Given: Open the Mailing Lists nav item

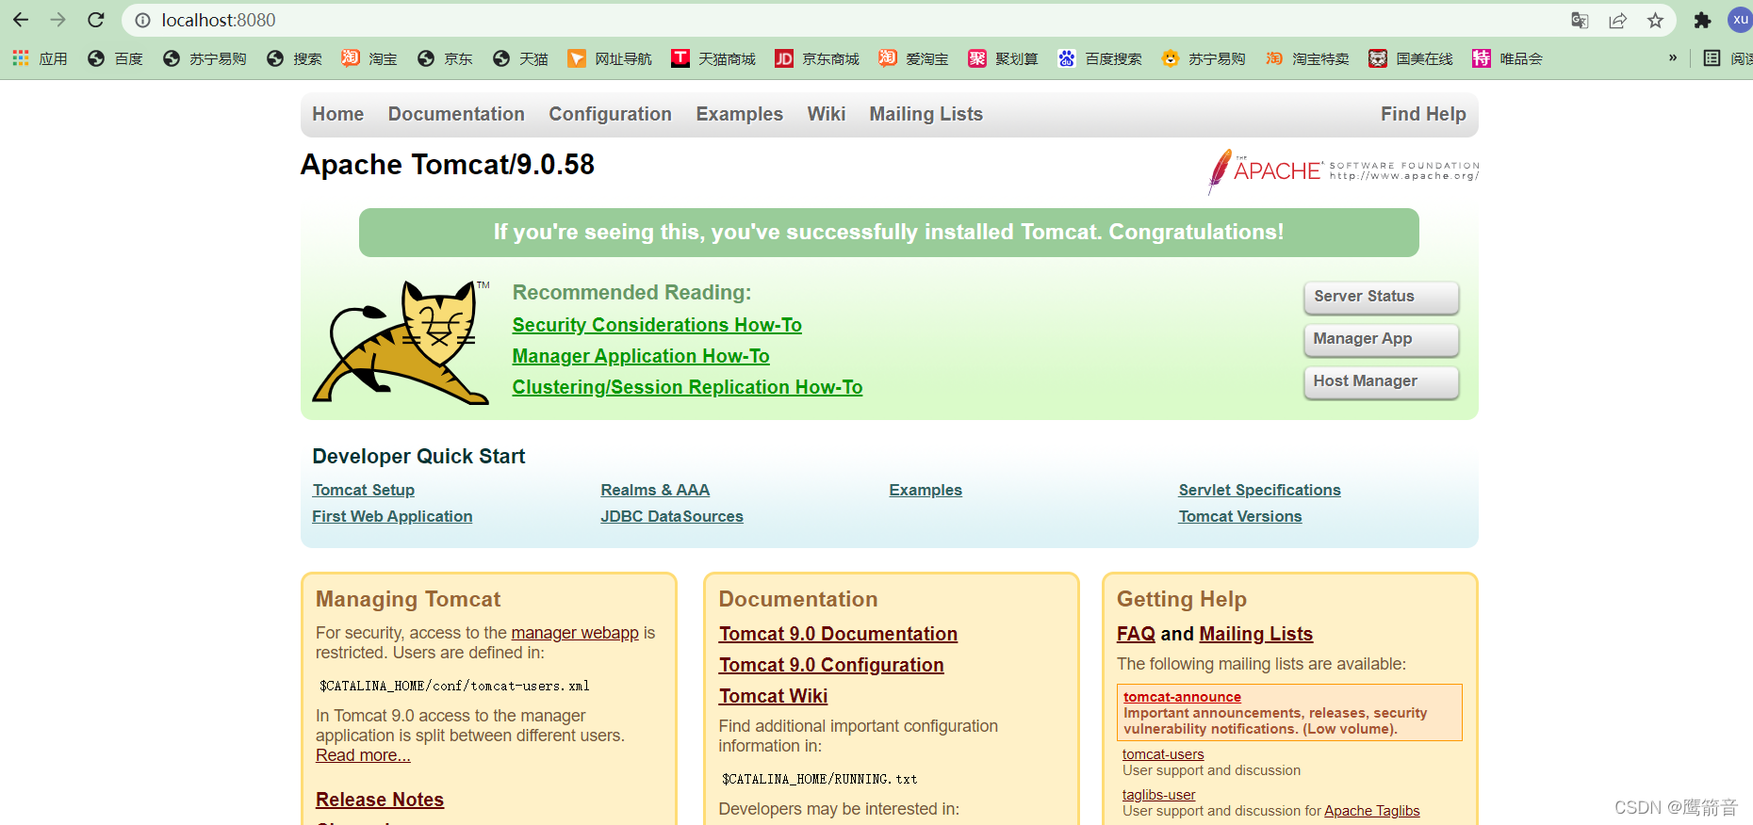Looking at the screenshot, I should click(x=926, y=114).
